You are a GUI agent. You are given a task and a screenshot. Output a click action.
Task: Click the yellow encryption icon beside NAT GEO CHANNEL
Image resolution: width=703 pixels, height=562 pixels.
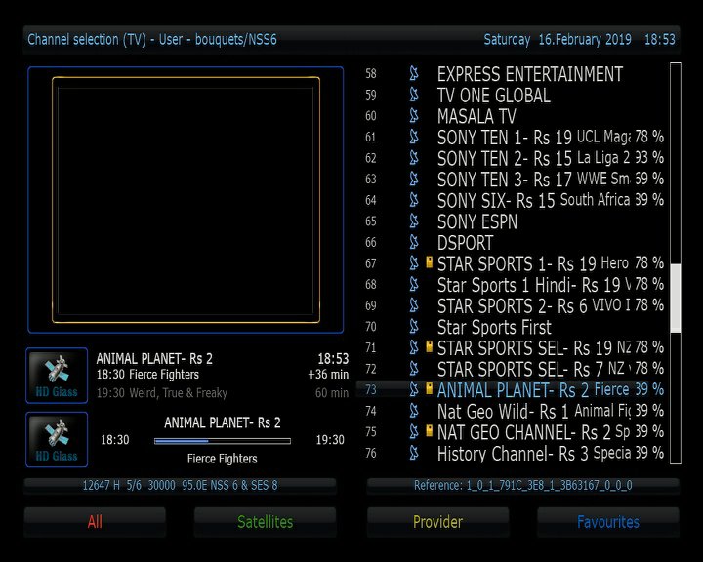click(429, 431)
